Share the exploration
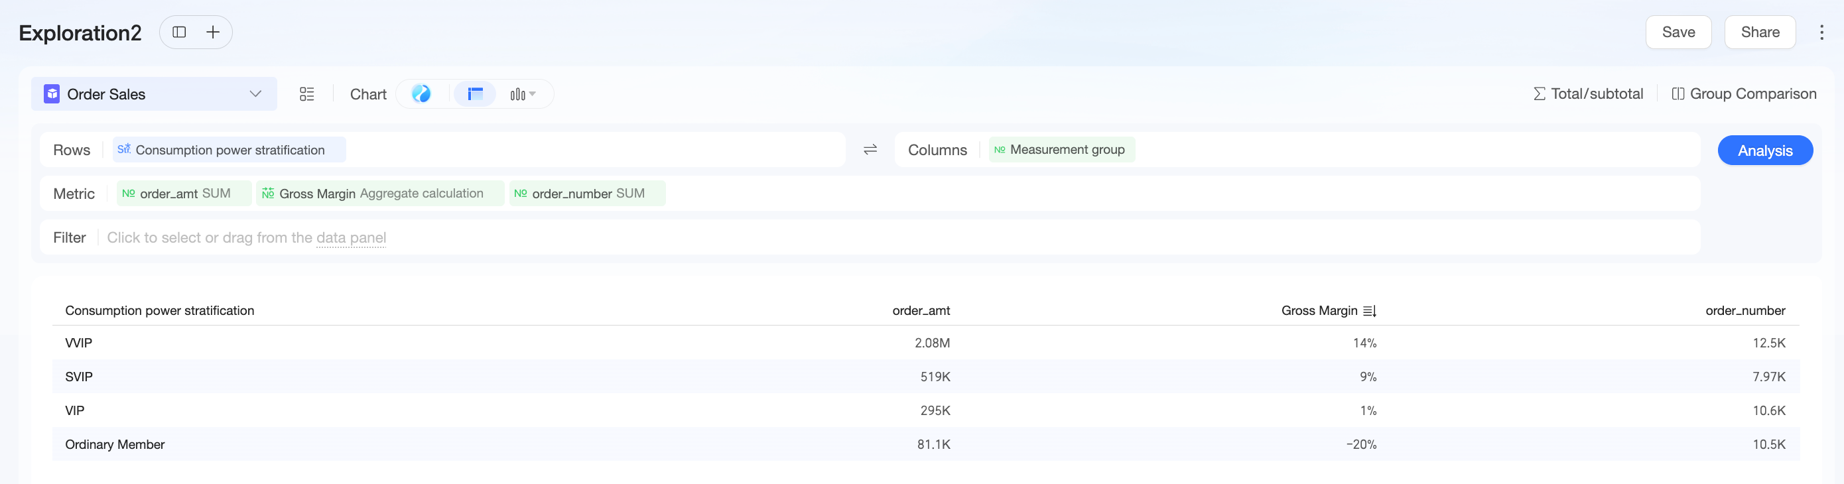The width and height of the screenshot is (1844, 484). (1760, 32)
